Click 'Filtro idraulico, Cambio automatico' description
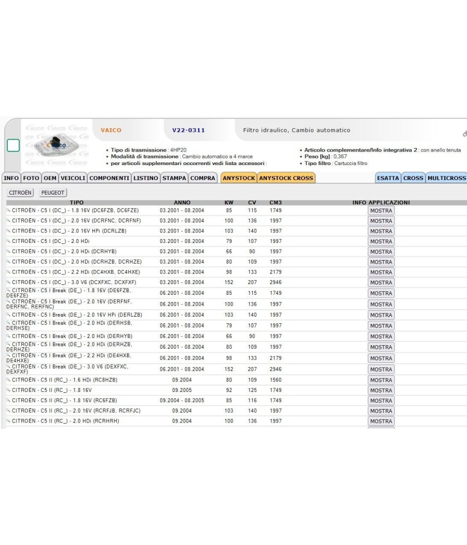Image resolution: width=467 pixels, height=545 pixels. click(x=297, y=130)
